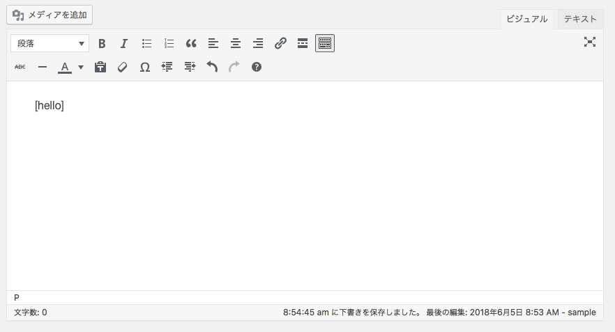The height and width of the screenshot is (332, 615).
Task: Apply the current text color swatch
Action: (65, 67)
